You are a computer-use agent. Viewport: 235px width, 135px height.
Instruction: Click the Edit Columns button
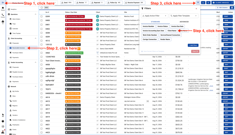point(222,7)
